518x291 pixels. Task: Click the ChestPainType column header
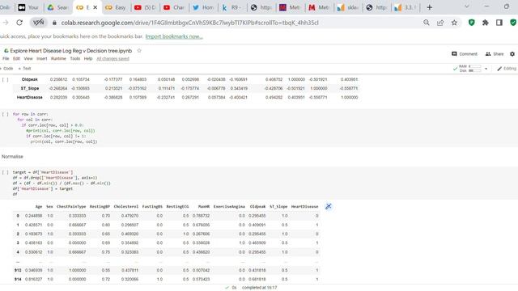71,207
